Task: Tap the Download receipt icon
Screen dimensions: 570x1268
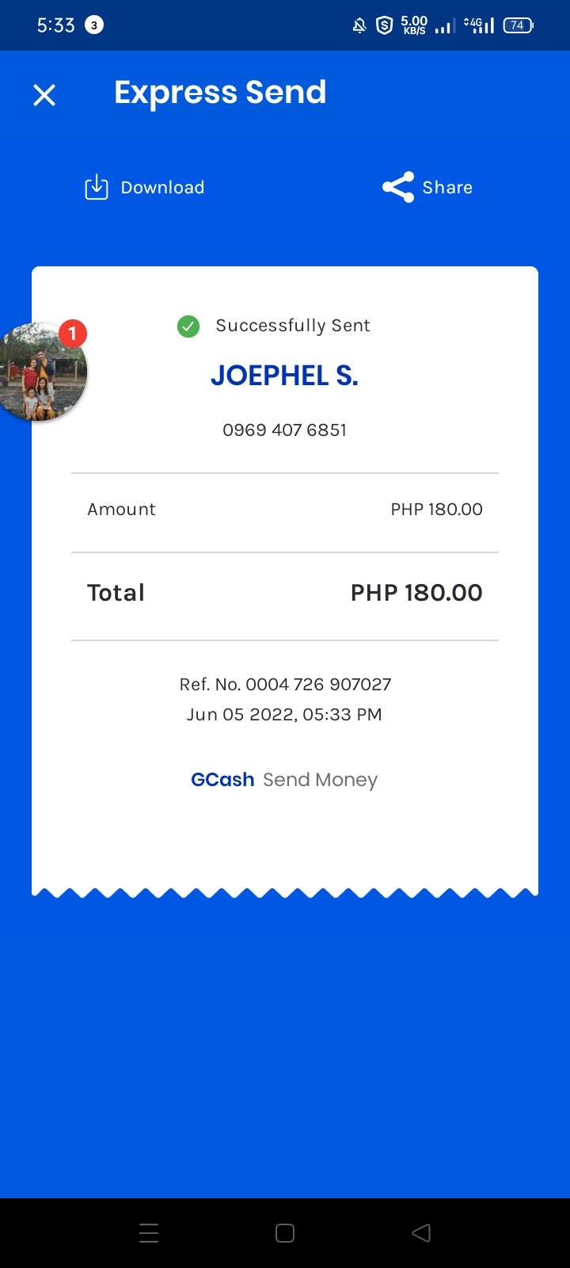Action: tap(97, 188)
